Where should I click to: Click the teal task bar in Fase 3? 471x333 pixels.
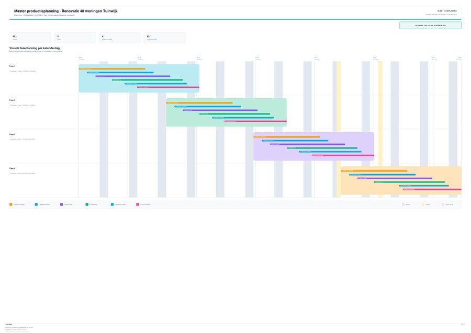coord(331,152)
